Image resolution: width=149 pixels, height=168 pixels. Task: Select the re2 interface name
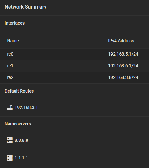click(x=10, y=77)
